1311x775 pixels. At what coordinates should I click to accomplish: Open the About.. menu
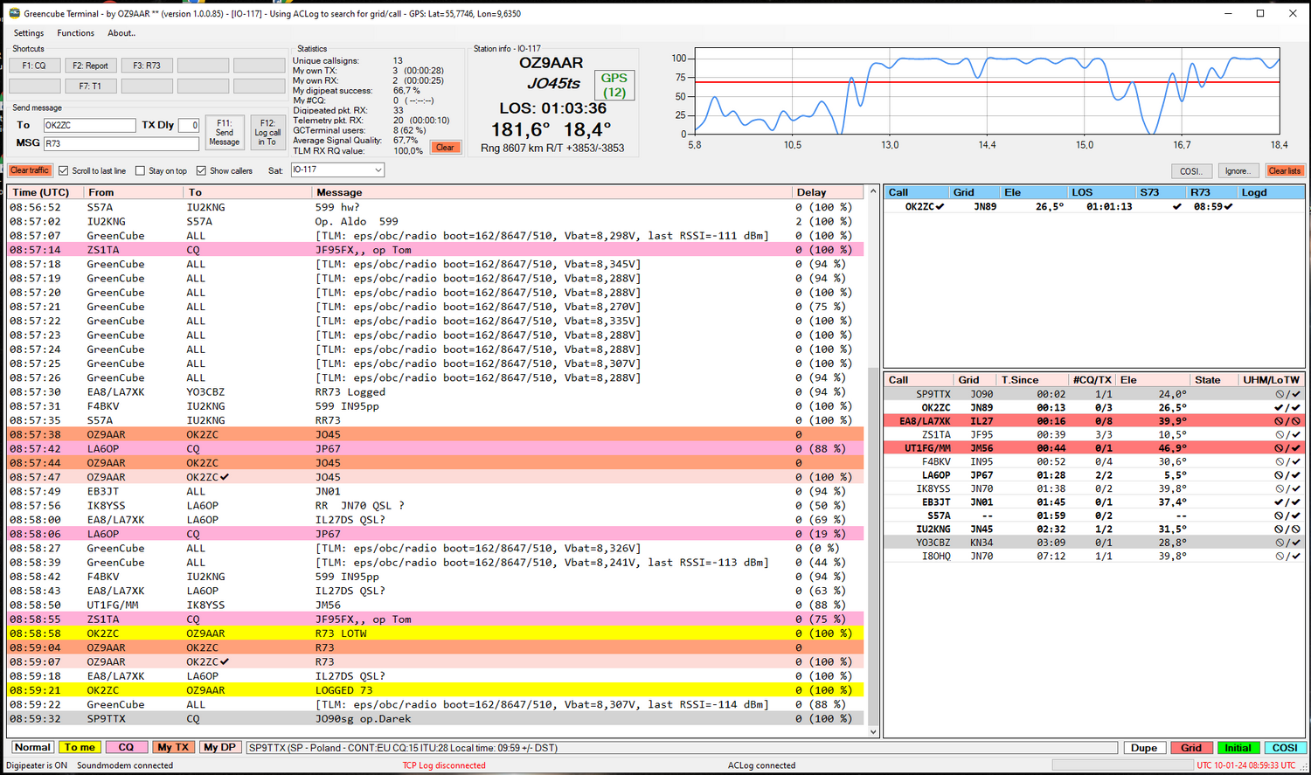click(x=121, y=33)
